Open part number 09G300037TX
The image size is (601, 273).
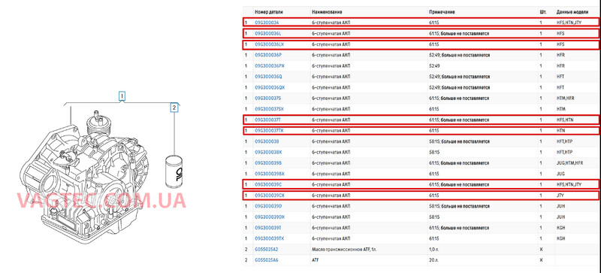coord(270,131)
